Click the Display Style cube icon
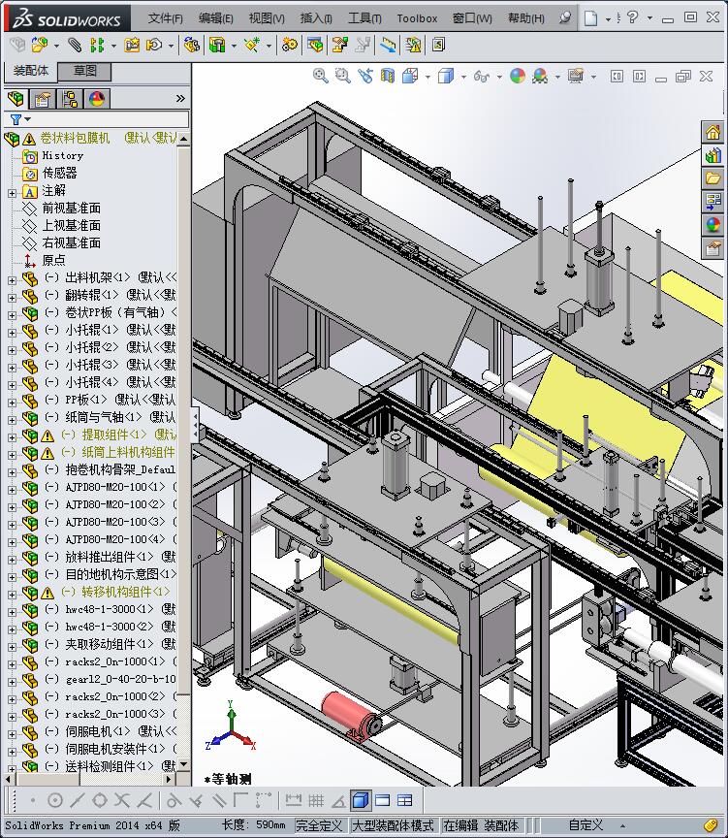 point(446,77)
